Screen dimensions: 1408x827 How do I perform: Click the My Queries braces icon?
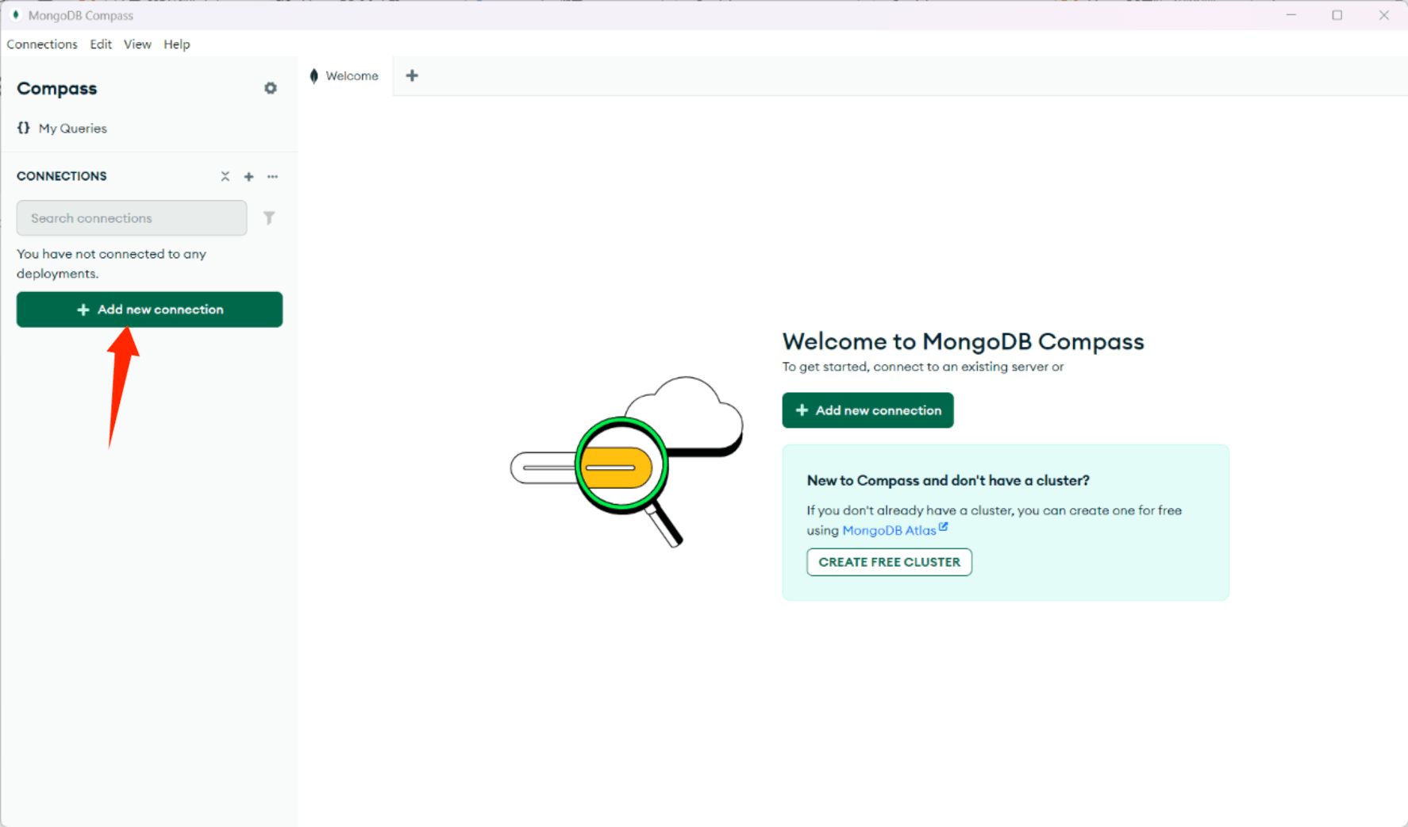24,128
